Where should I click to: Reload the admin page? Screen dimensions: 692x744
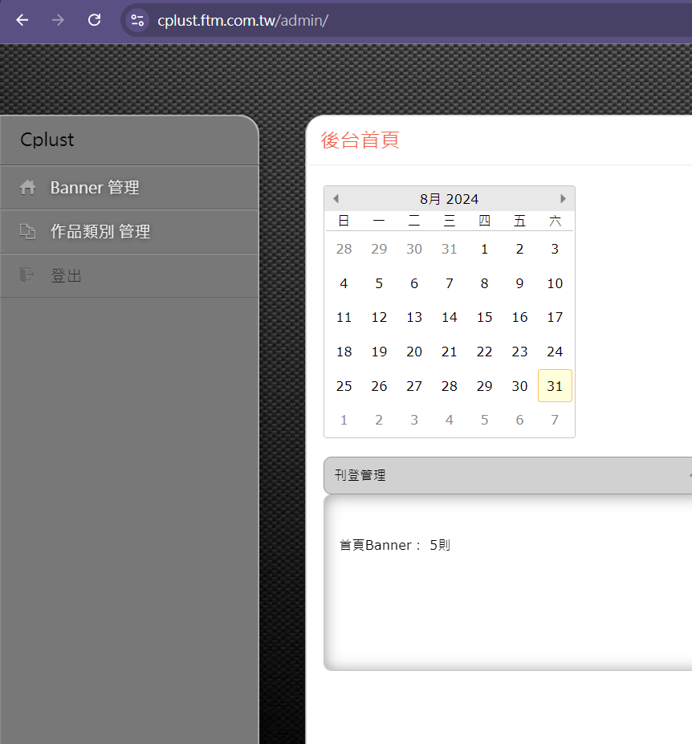95,20
